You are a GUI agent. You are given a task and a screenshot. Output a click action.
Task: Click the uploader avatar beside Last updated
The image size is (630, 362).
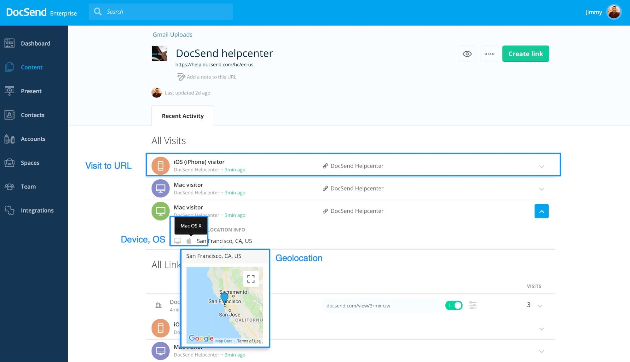(157, 93)
